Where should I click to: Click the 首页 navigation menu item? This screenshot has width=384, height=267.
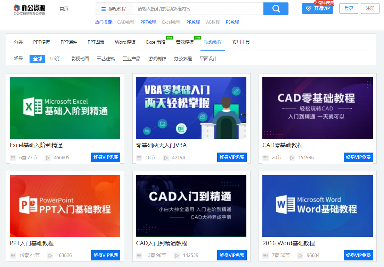point(64,8)
